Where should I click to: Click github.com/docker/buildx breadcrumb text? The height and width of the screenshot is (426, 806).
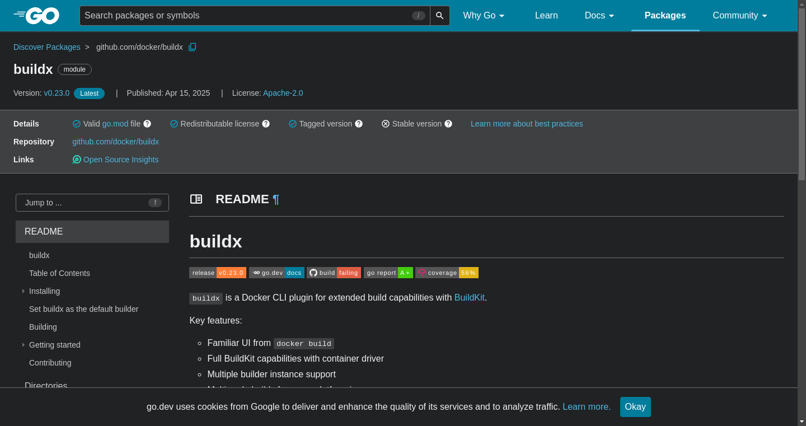[139, 47]
